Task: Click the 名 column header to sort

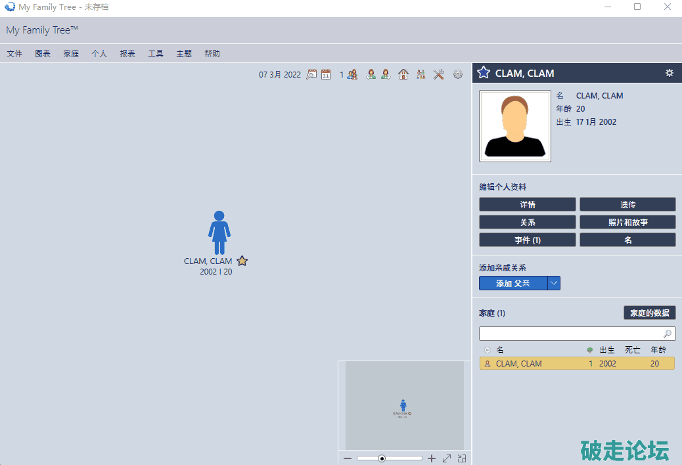Action: coord(500,350)
